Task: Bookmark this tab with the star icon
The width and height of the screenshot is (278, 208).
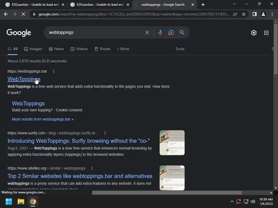Action: (x=244, y=14)
